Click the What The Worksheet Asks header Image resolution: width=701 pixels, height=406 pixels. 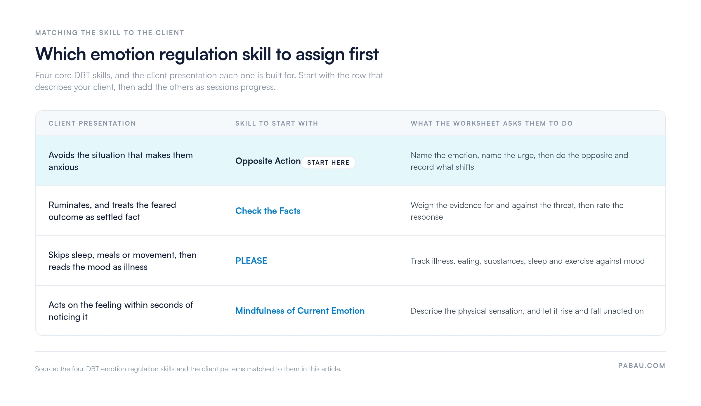[x=492, y=123]
